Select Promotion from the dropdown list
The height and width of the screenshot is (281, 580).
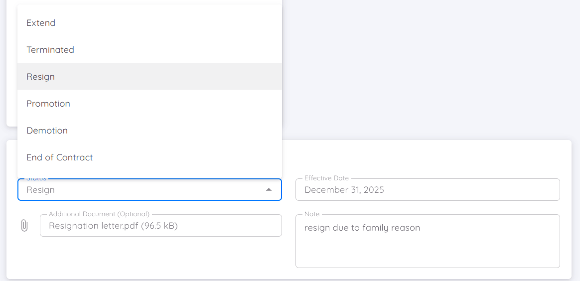tap(48, 104)
